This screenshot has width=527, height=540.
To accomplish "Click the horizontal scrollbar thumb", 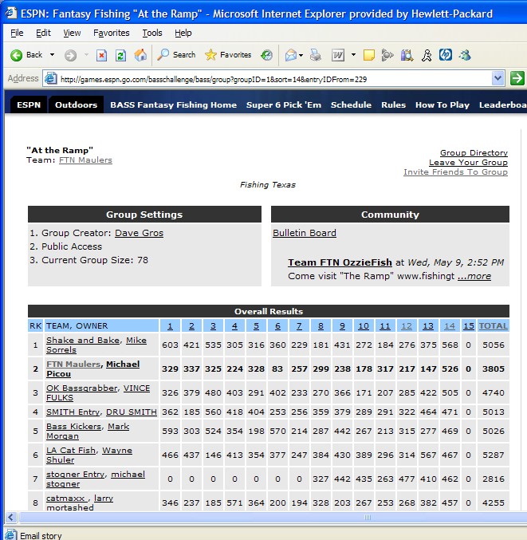I will pyautogui.click(x=273, y=517).
